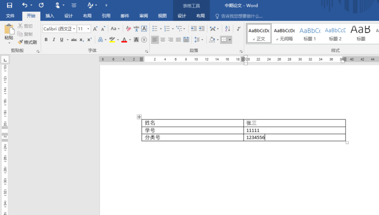Click the table cell containing 张三
The height and width of the screenshot is (215, 379).
[x=294, y=123]
